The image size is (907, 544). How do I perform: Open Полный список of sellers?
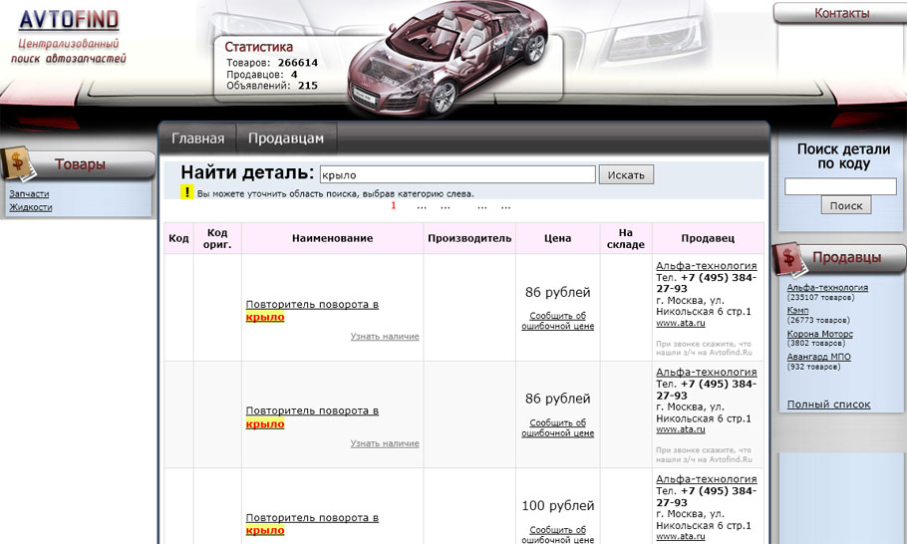(x=828, y=405)
